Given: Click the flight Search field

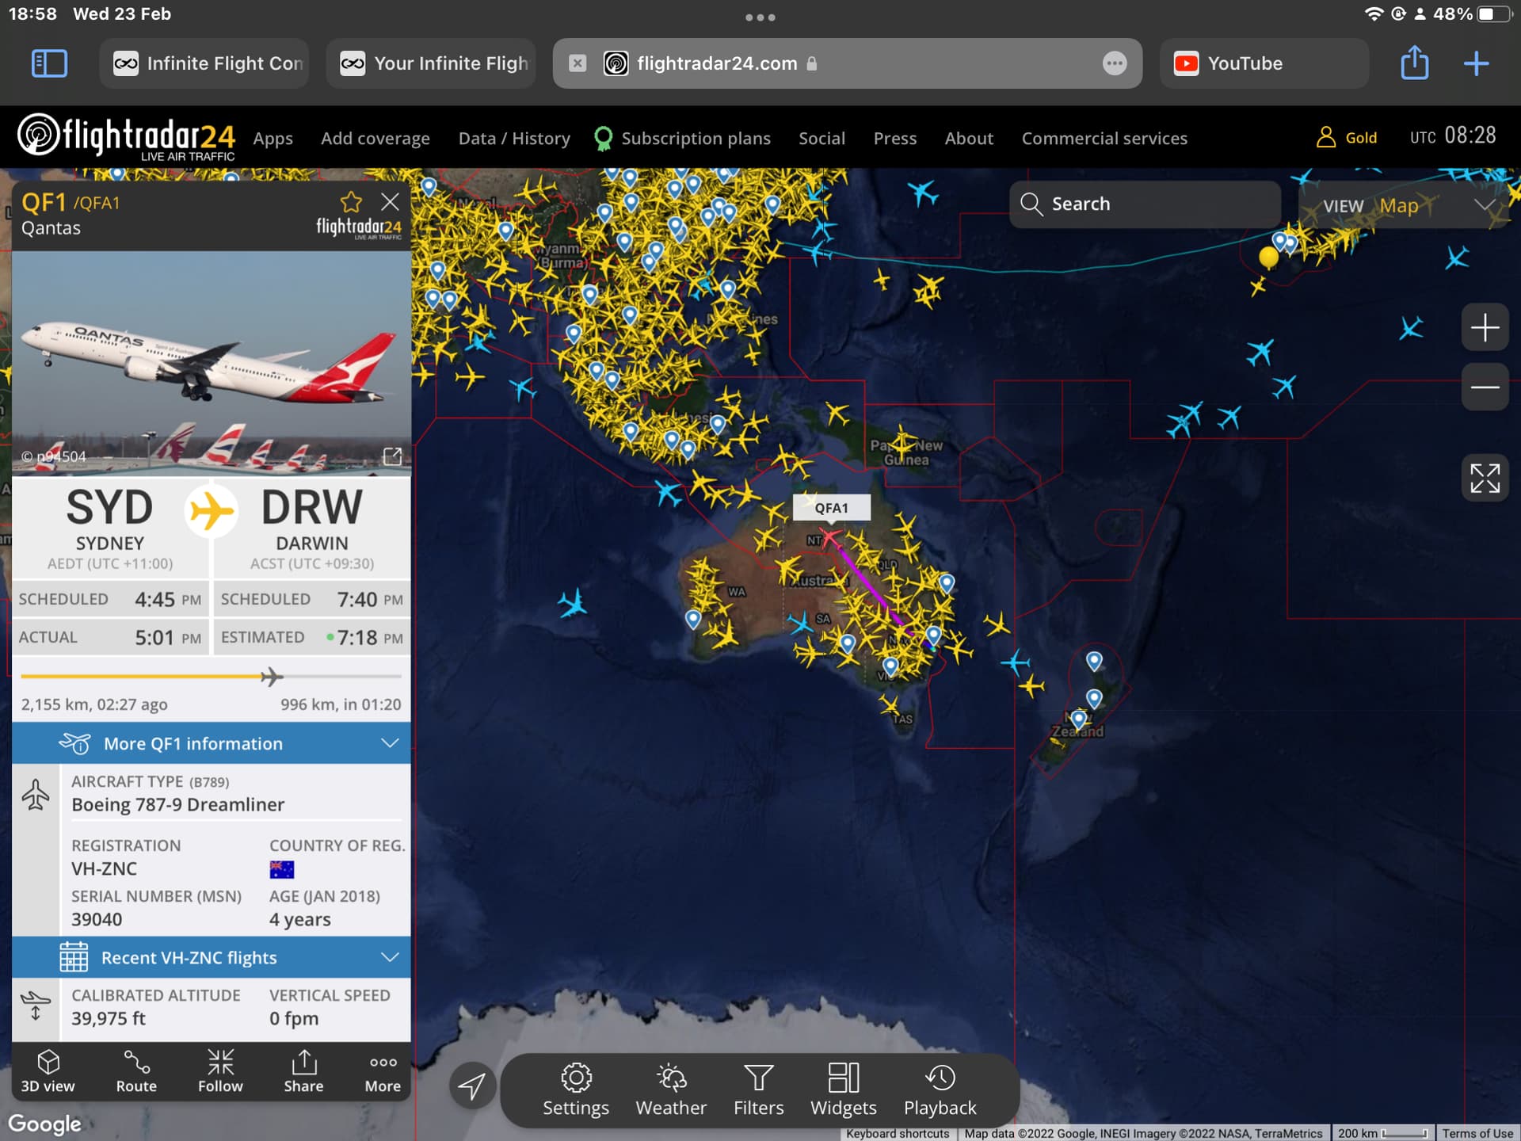Looking at the screenshot, I should pos(1145,204).
